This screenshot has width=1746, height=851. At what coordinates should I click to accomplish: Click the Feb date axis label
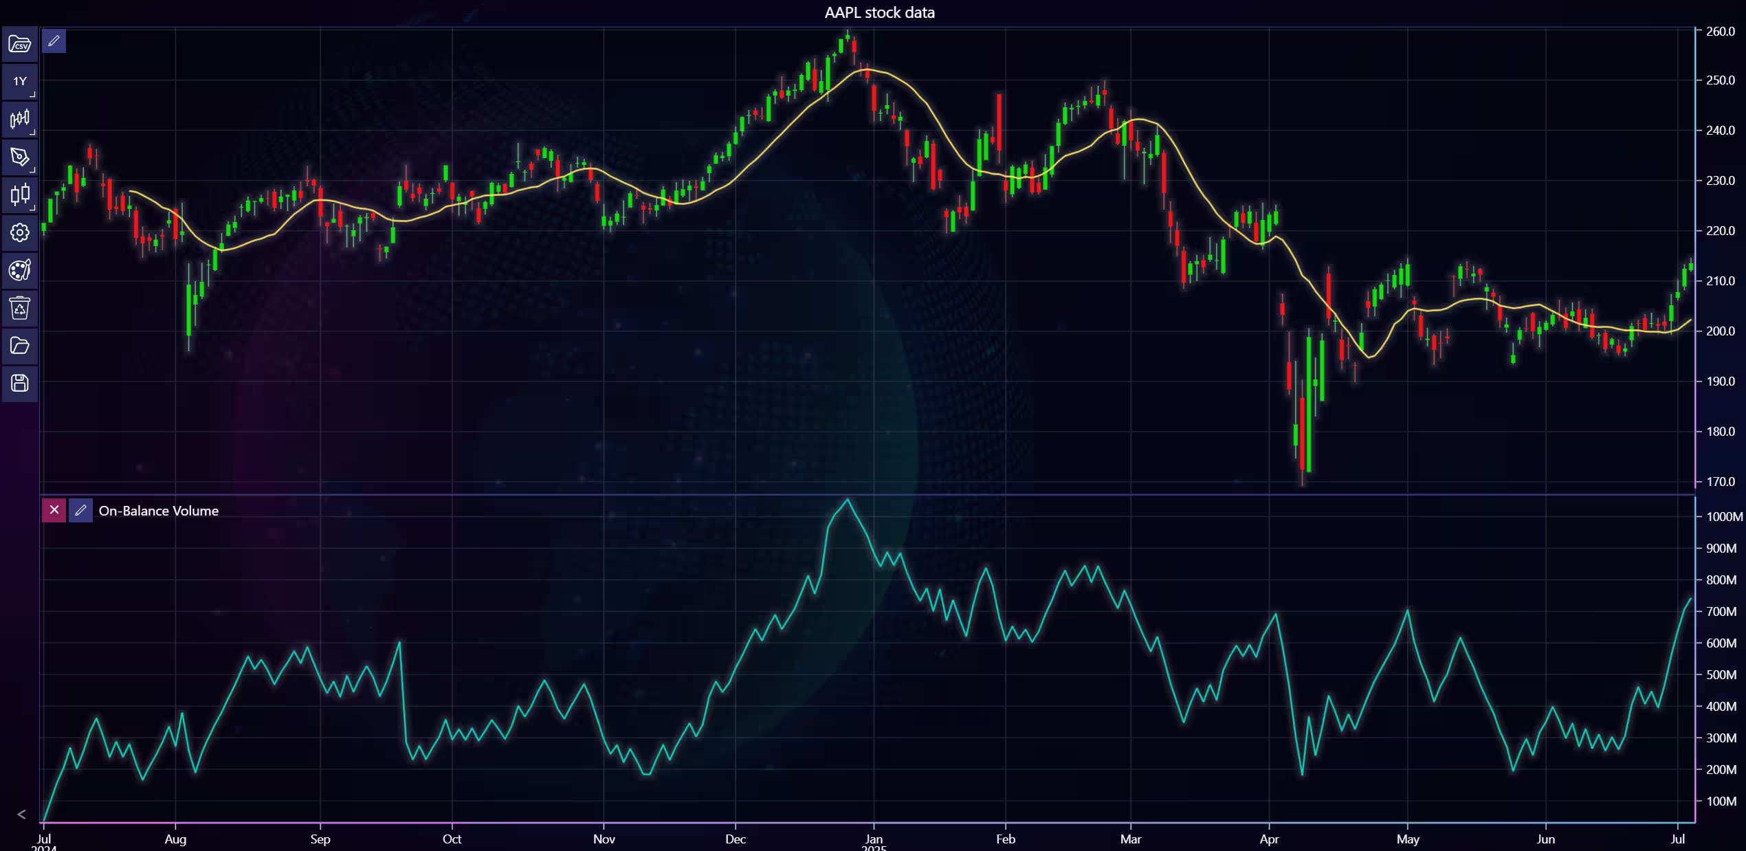[x=1005, y=839]
